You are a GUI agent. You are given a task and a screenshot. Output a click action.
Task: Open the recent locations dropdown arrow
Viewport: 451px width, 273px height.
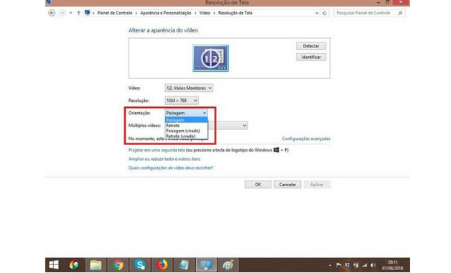[70, 13]
